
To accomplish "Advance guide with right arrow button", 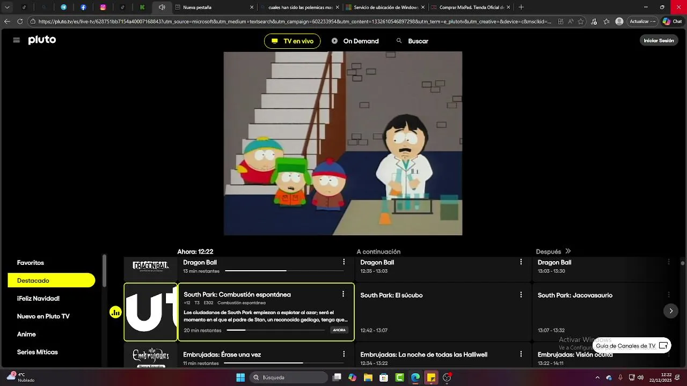I will point(670,311).
